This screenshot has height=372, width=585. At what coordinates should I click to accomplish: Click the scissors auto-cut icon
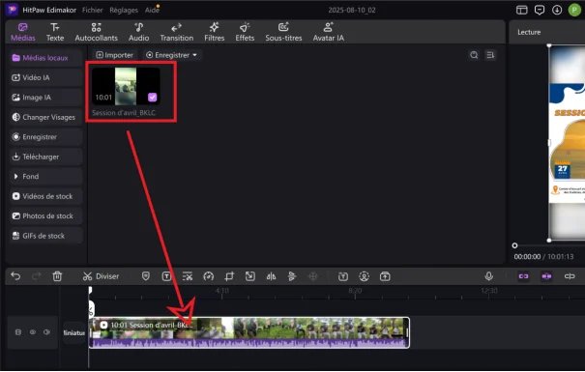[188, 276]
